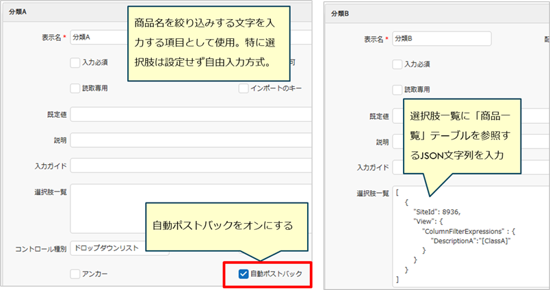Toggle 読取専用 in the 分類B panel
Viewport: 550px width, 290px height.
tap(397, 90)
